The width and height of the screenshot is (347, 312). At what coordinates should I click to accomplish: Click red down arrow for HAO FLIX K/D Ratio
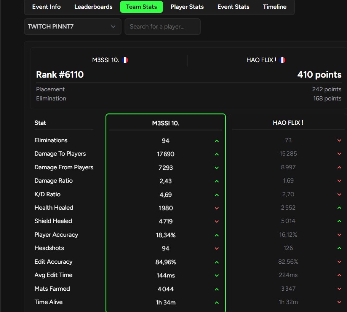[x=339, y=194]
